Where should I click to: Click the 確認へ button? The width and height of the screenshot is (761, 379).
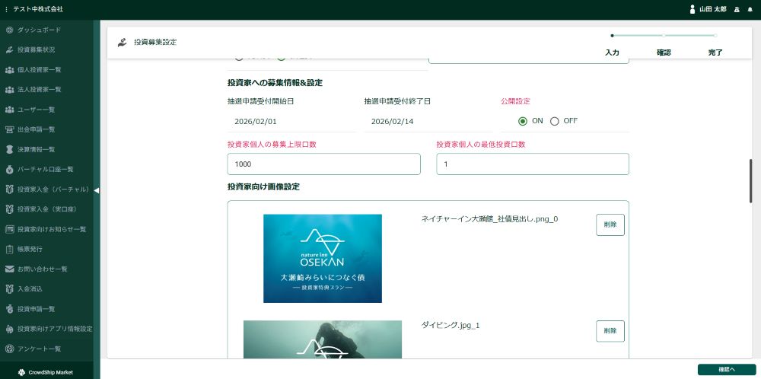pyautogui.click(x=727, y=369)
